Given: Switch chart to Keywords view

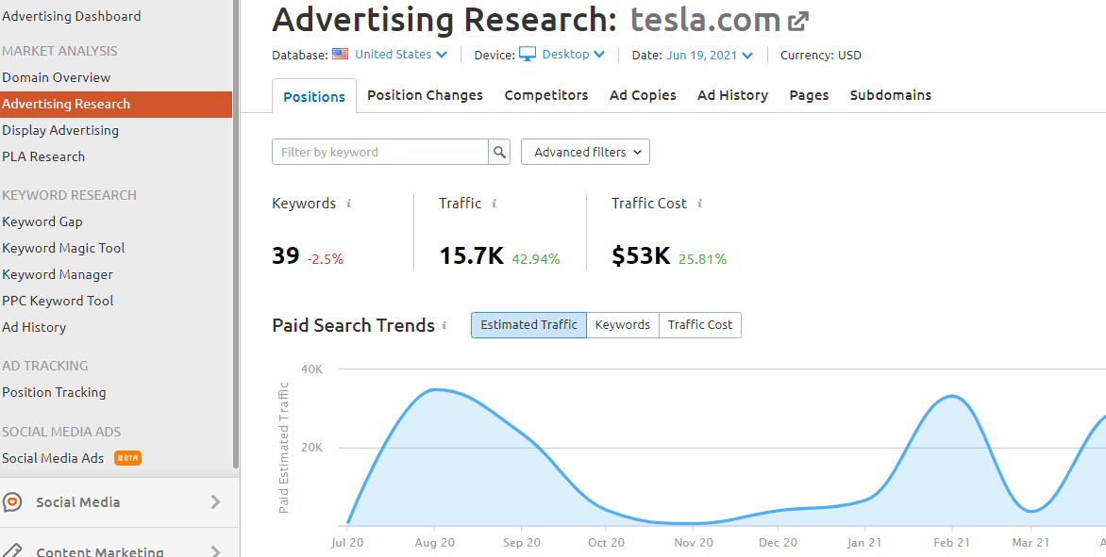Looking at the screenshot, I should click(623, 325).
